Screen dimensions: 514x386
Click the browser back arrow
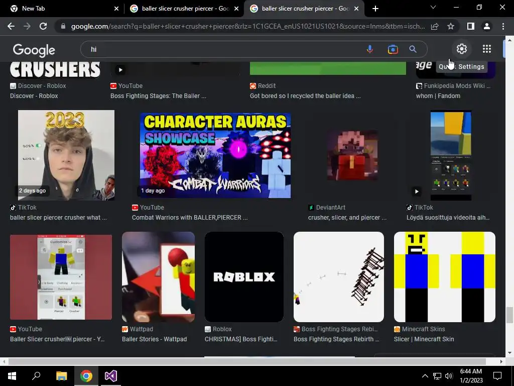(11, 26)
